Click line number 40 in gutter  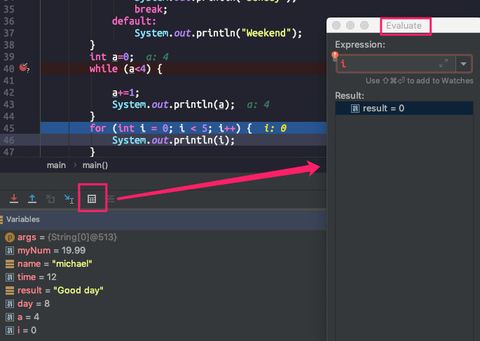click(9, 69)
